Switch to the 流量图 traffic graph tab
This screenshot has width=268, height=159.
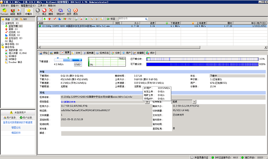point(138,53)
